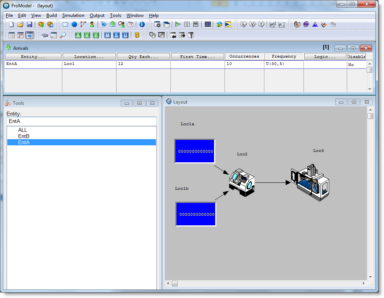This screenshot has height=298, width=384.
Task: Click the blue M toolbar icon
Action: [107, 35]
